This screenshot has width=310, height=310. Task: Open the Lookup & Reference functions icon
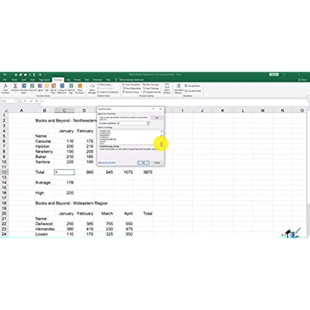point(62,86)
